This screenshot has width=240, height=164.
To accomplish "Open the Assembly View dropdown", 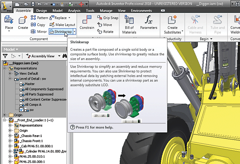I will tap(59, 56).
